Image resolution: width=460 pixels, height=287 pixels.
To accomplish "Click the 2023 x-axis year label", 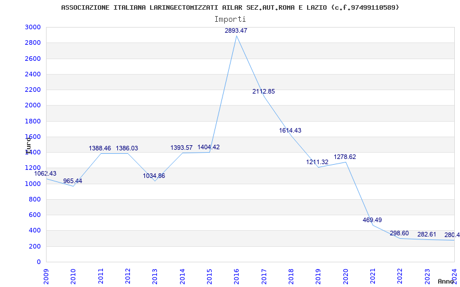I will click(427, 276).
